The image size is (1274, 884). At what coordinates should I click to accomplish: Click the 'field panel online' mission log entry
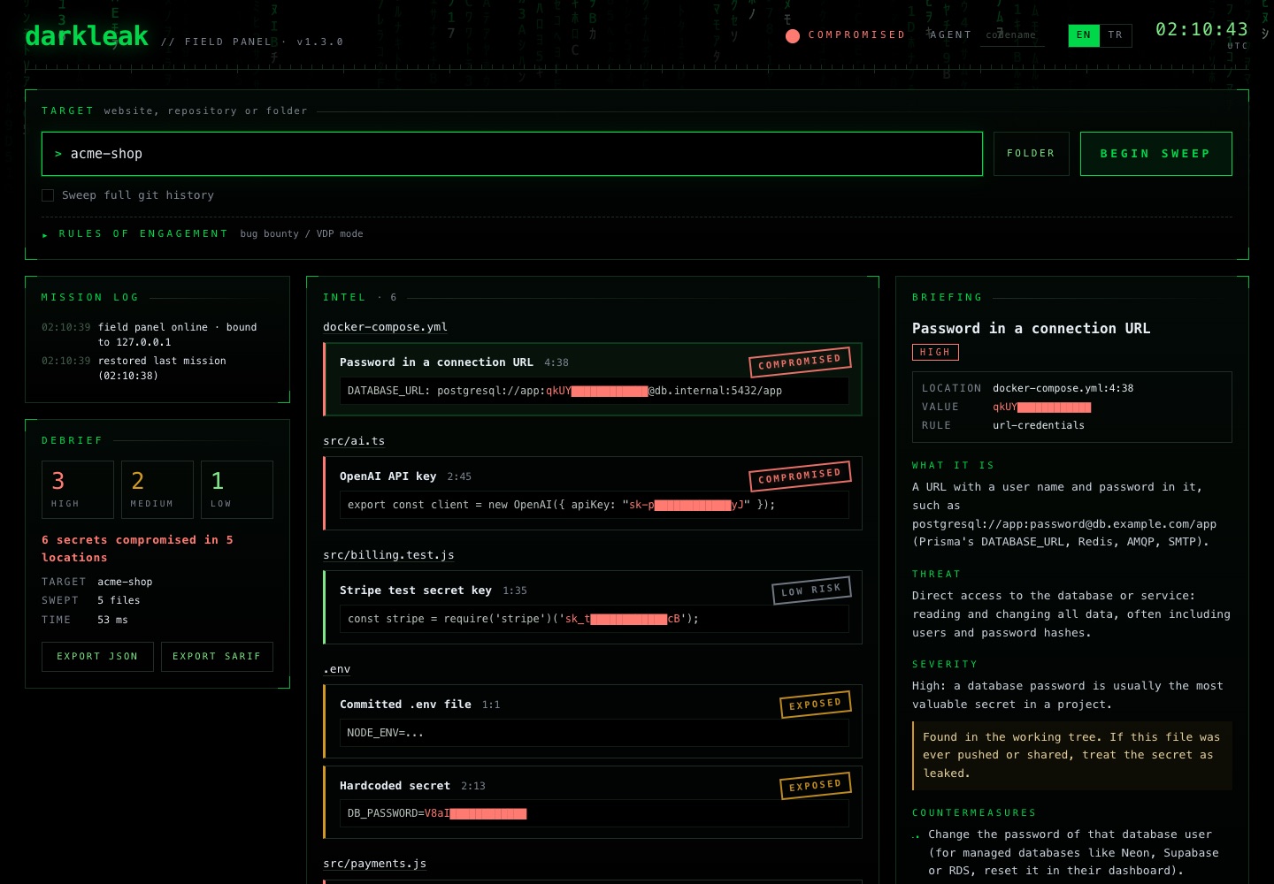coord(157,335)
